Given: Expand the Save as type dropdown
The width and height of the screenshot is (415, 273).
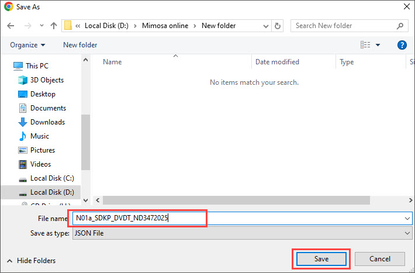Looking at the screenshot, I should point(407,233).
